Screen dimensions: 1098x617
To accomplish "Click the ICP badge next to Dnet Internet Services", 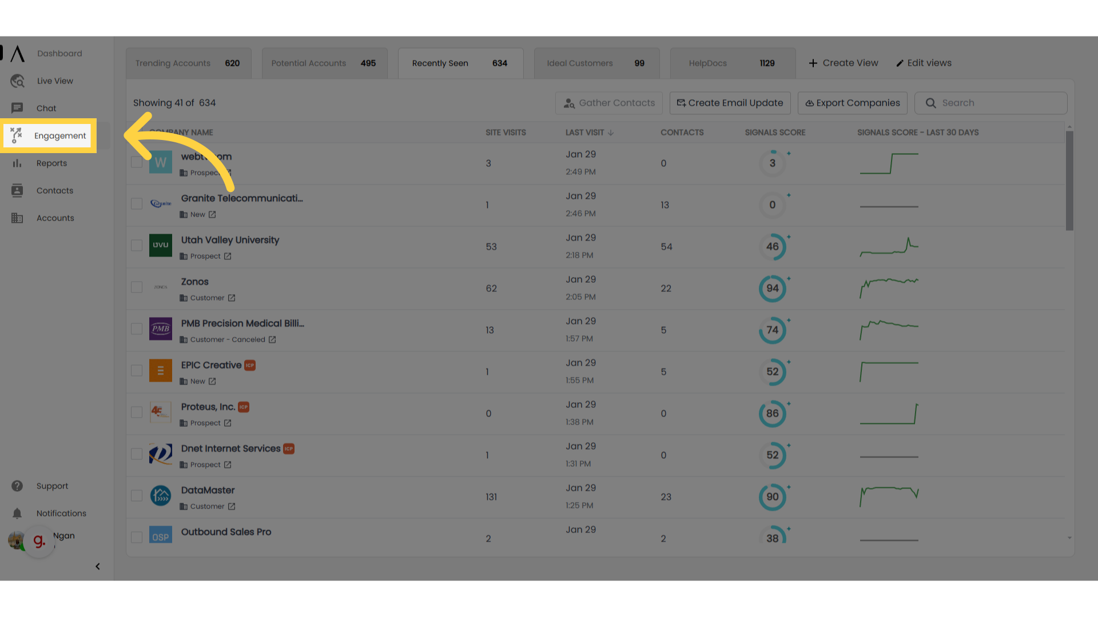I will tap(289, 449).
